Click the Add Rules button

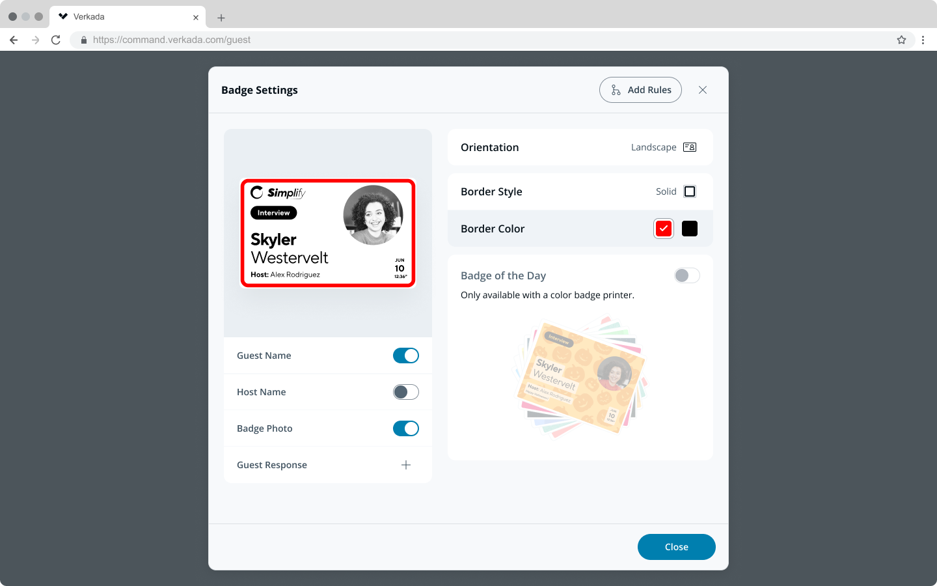[x=640, y=90]
